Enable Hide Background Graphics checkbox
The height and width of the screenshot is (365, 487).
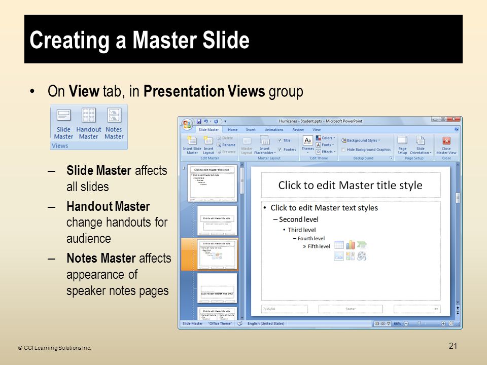(x=343, y=150)
